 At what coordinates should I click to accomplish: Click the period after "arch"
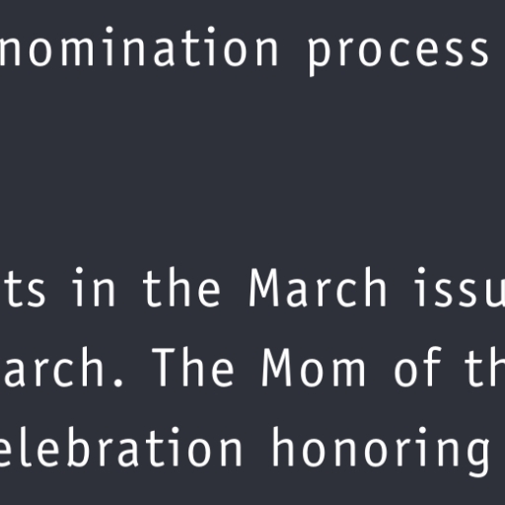coord(118,383)
